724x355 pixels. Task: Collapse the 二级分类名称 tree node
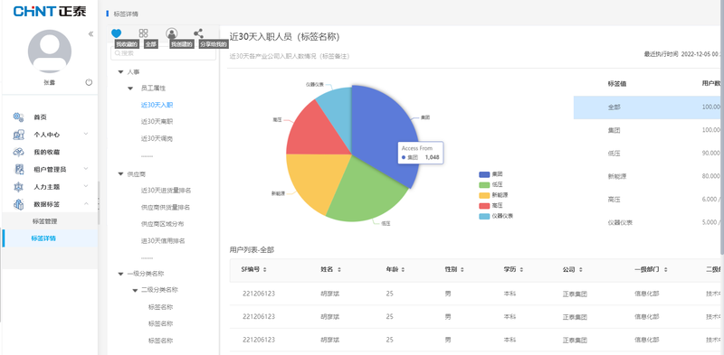click(x=135, y=290)
